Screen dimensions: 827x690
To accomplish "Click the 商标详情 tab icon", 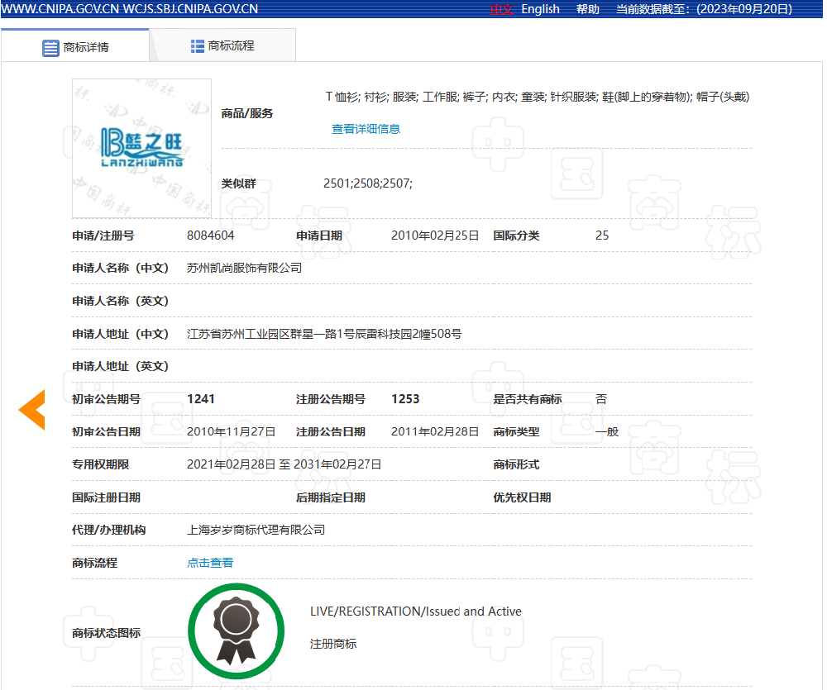I will pyautogui.click(x=50, y=48).
